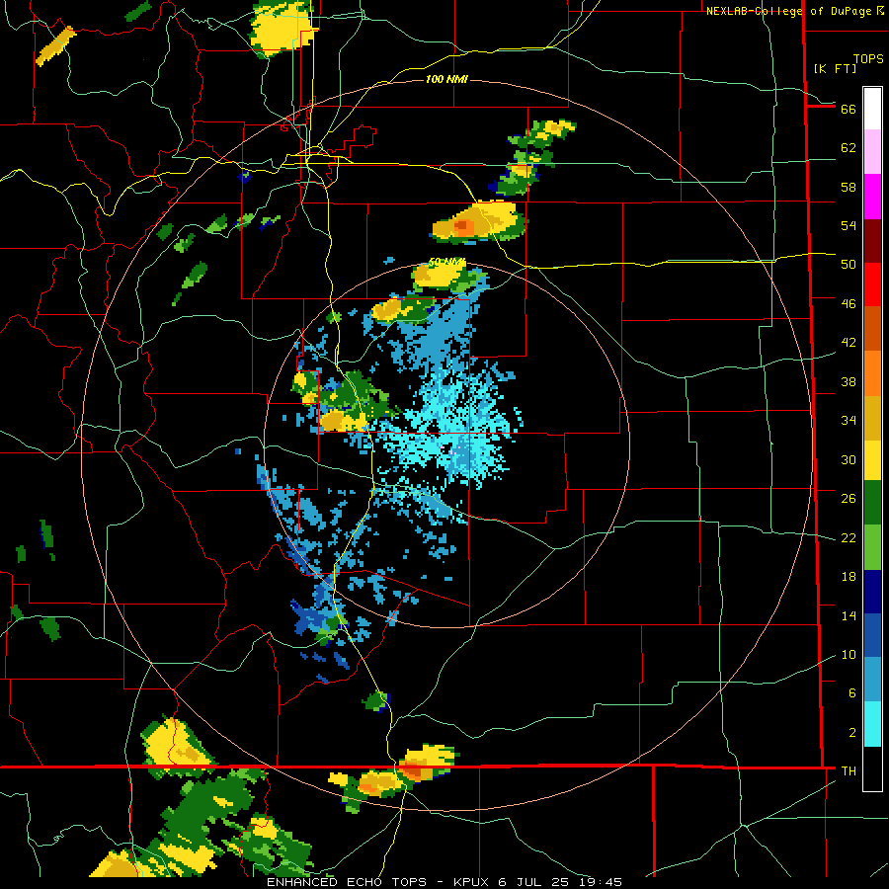The width and height of the screenshot is (889, 889).
Task: Pick the dark orange legend swatch
Action: pos(872,328)
